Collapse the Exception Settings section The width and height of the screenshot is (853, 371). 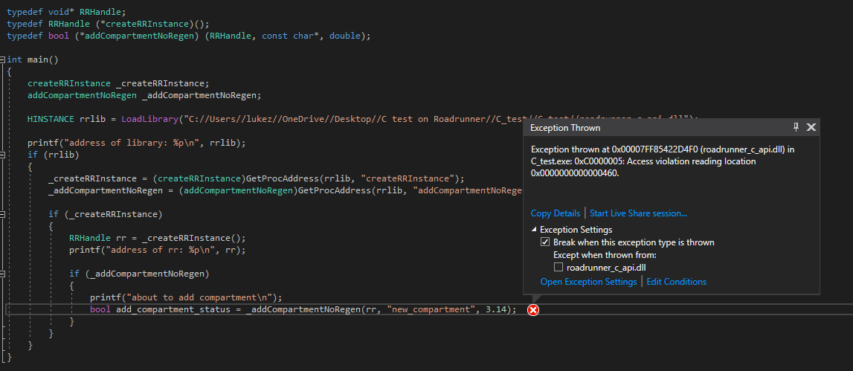(534, 230)
